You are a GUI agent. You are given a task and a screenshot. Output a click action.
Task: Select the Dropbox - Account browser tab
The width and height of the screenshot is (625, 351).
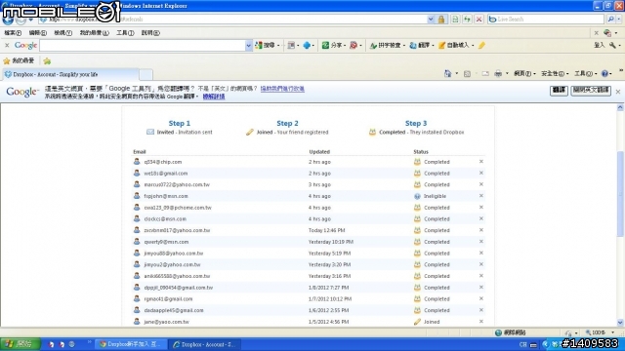click(x=70, y=74)
